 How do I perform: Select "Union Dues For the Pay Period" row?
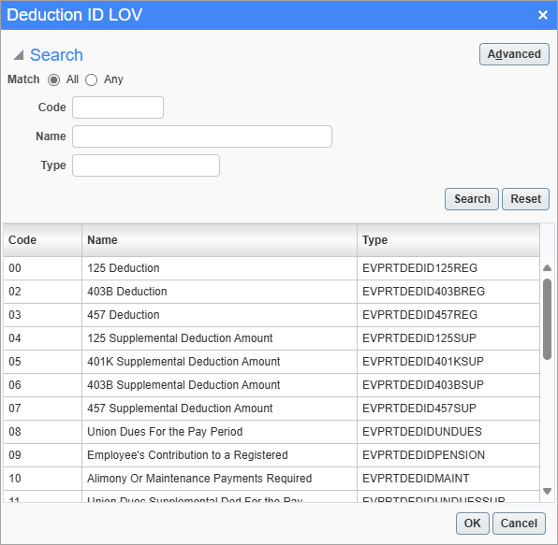(272, 432)
